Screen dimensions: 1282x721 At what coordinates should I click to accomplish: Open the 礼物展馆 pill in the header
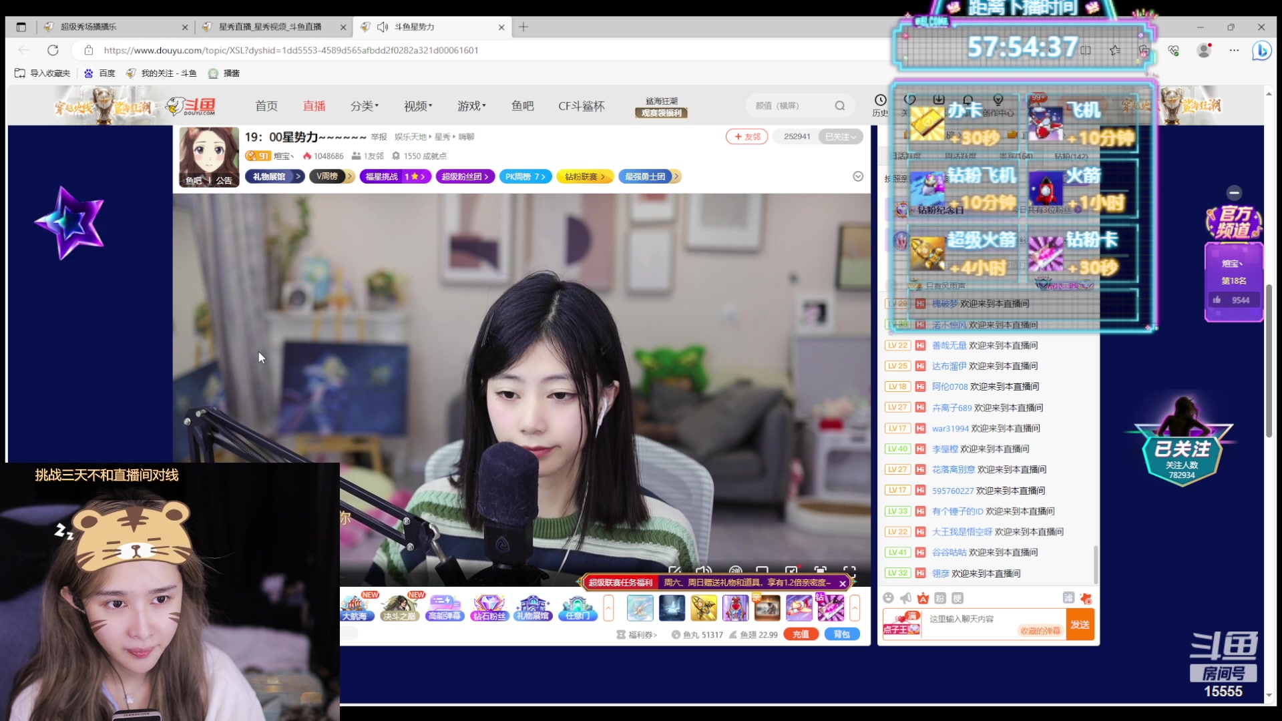pyautogui.click(x=274, y=176)
